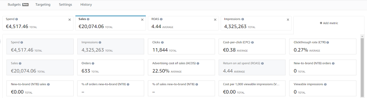The width and height of the screenshot is (367, 98).
Task: Click the info icon next to Orders
Action: pyautogui.click(x=93, y=63)
